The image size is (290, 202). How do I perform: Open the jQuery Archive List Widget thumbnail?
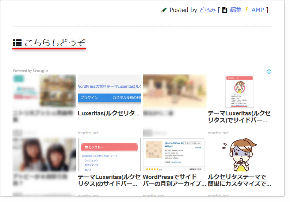click(x=173, y=155)
